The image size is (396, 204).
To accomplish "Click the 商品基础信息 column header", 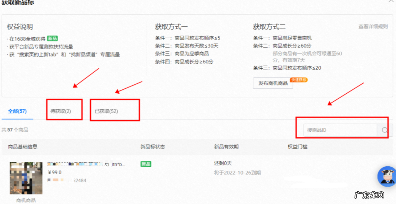I will tap(23, 147).
